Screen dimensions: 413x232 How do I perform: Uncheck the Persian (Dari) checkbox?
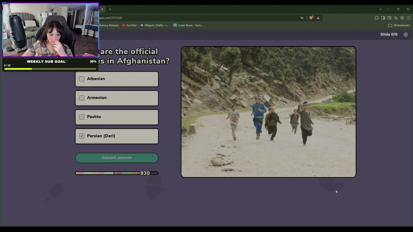click(82, 136)
